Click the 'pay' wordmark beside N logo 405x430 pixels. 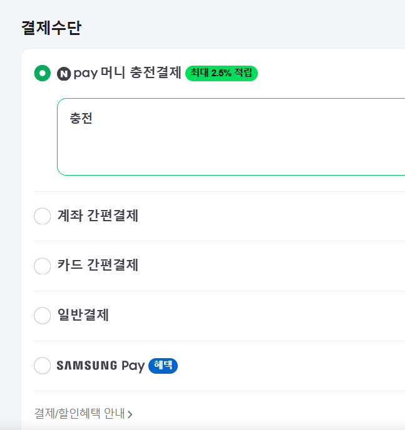tap(85, 74)
